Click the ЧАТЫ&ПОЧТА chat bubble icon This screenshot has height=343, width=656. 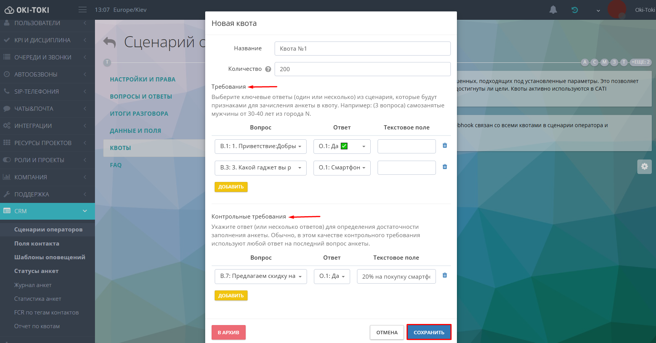pyautogui.click(x=6, y=108)
